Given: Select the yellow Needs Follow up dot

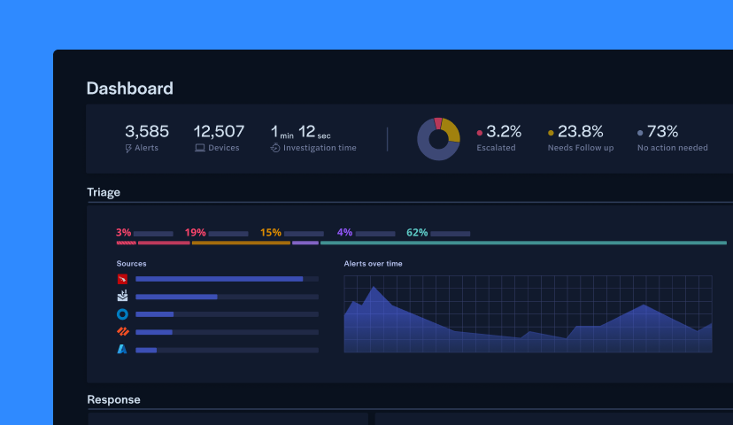Looking at the screenshot, I should [x=551, y=133].
